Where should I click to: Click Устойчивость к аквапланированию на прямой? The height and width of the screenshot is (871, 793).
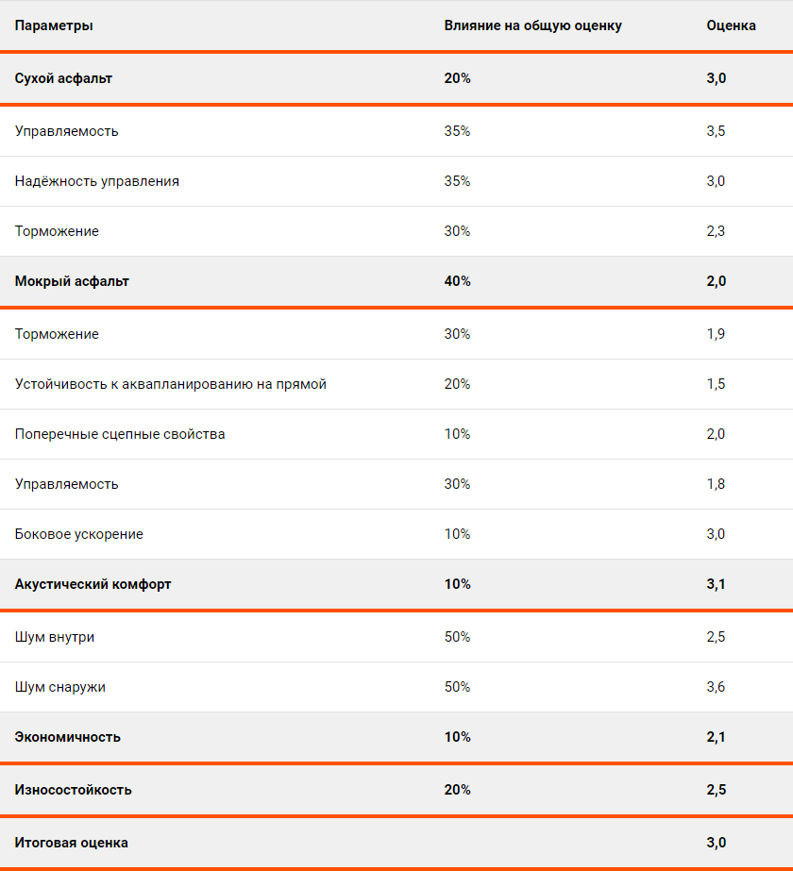[171, 384]
